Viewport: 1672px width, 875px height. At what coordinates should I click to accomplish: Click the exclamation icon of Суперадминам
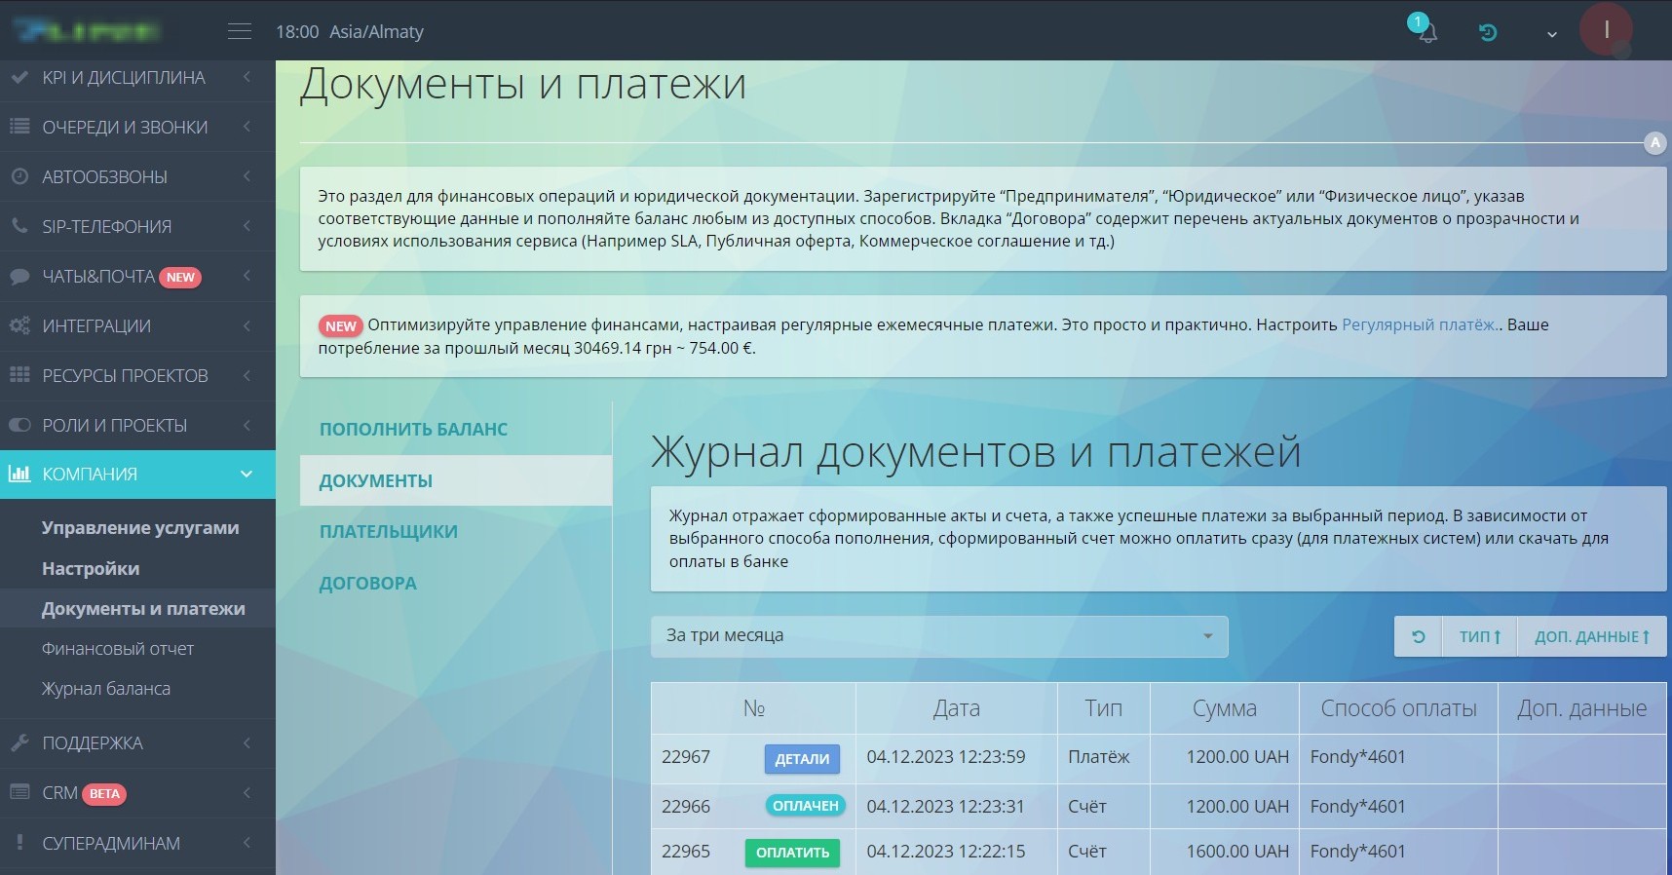click(19, 843)
